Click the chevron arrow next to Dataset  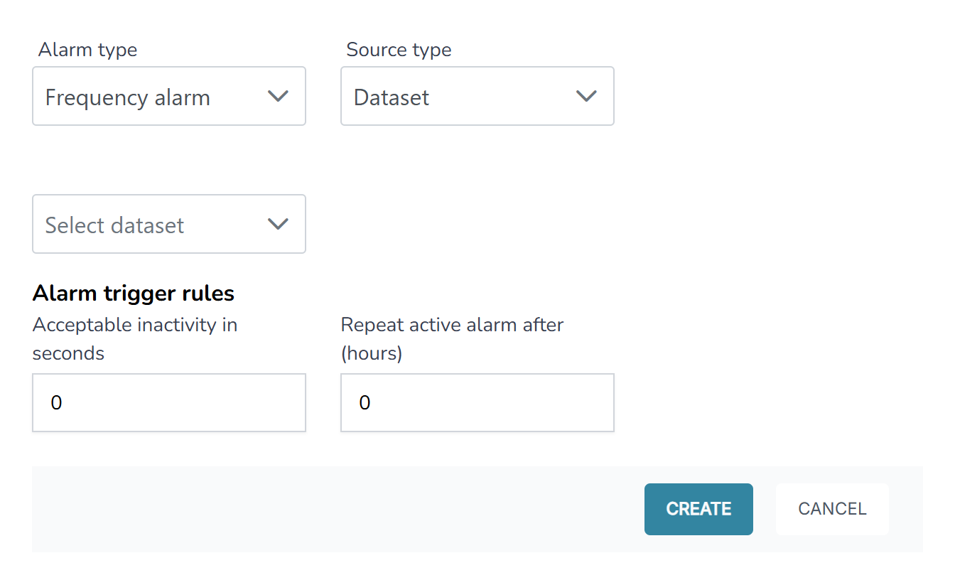click(586, 96)
